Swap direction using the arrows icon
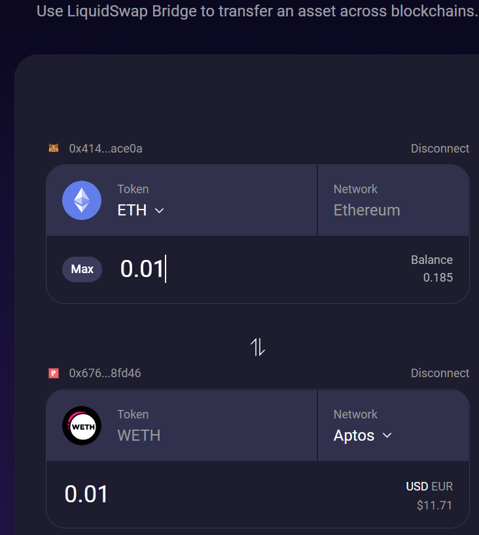This screenshot has height=535, width=479. click(x=258, y=347)
